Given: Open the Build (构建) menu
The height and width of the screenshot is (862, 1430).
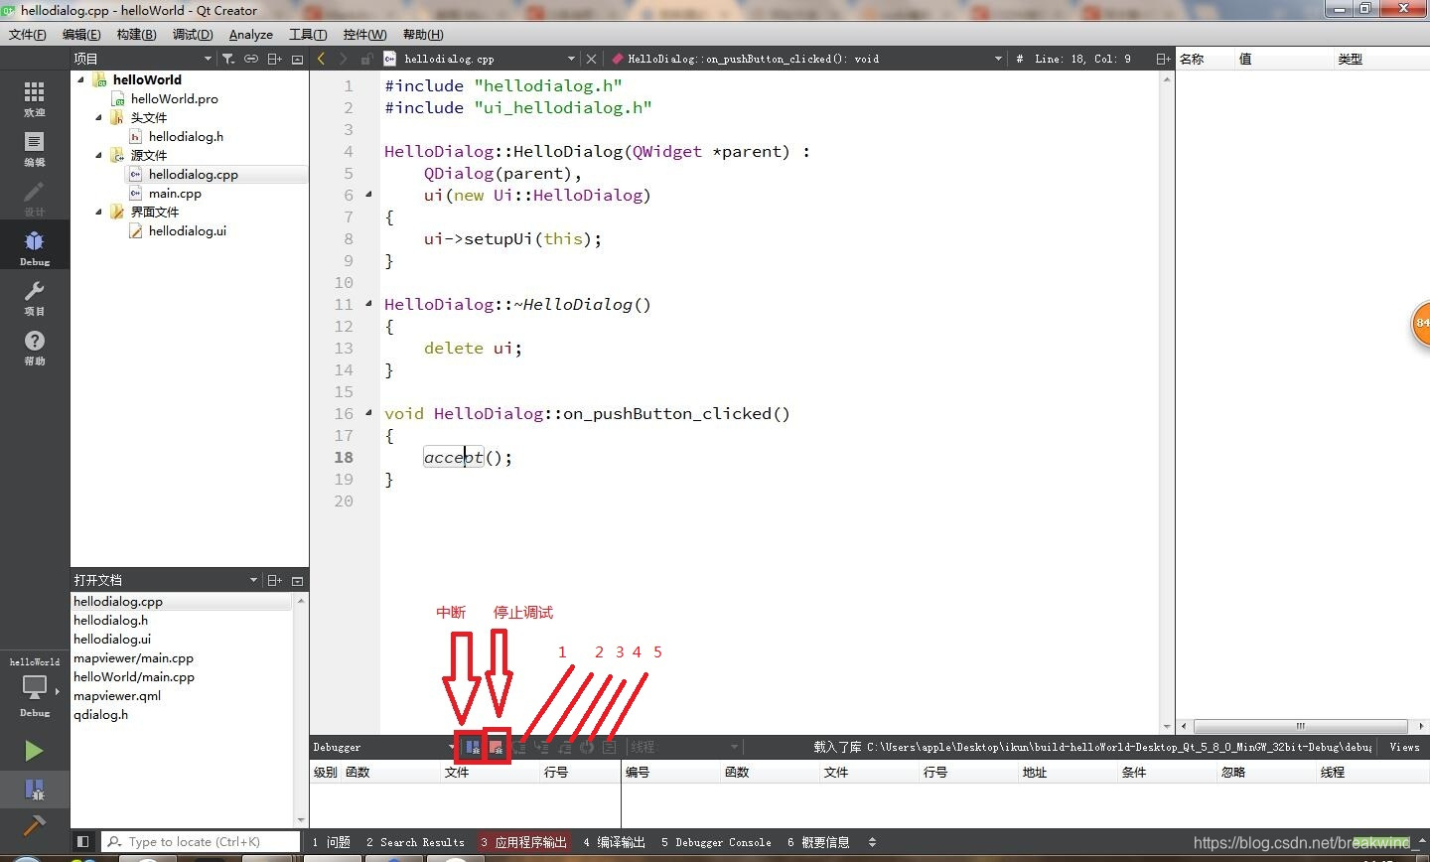Looking at the screenshot, I should click(x=136, y=34).
